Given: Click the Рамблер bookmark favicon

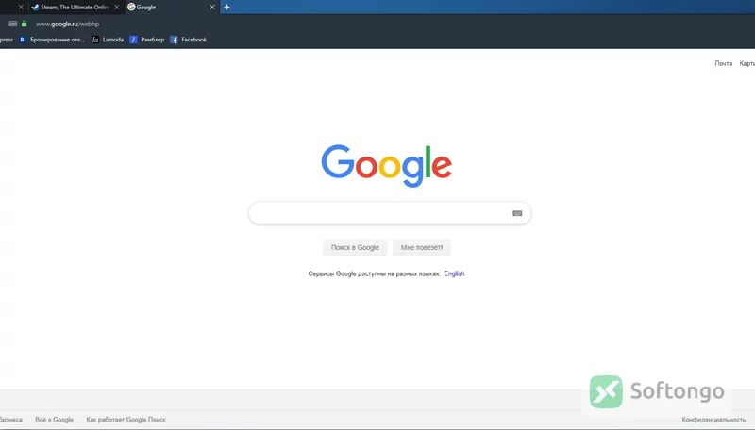Looking at the screenshot, I should point(133,40).
